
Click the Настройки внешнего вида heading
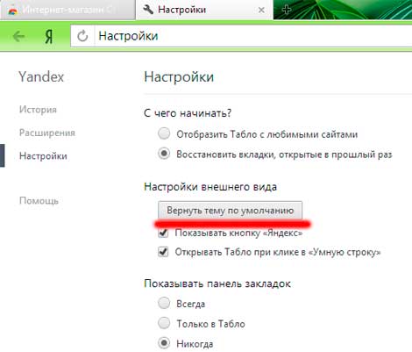coord(210,187)
